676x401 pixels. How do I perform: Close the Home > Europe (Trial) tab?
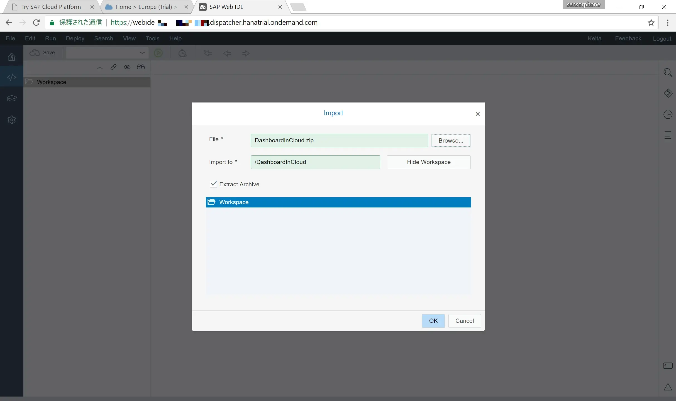coord(186,7)
